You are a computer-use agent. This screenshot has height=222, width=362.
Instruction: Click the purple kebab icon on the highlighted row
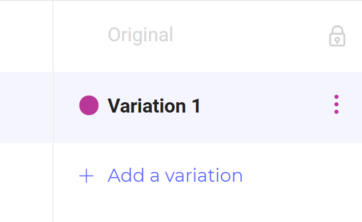coord(336,104)
